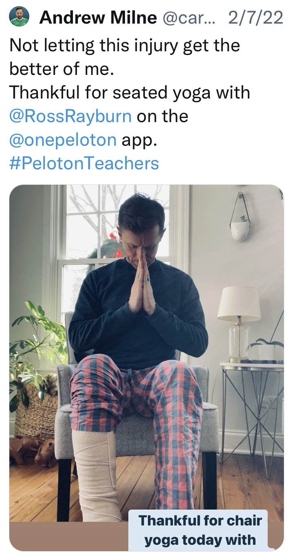Screen dimensions: 294x556
Task: Click the bandaged leg in the photo
Action: [x=96, y=472]
